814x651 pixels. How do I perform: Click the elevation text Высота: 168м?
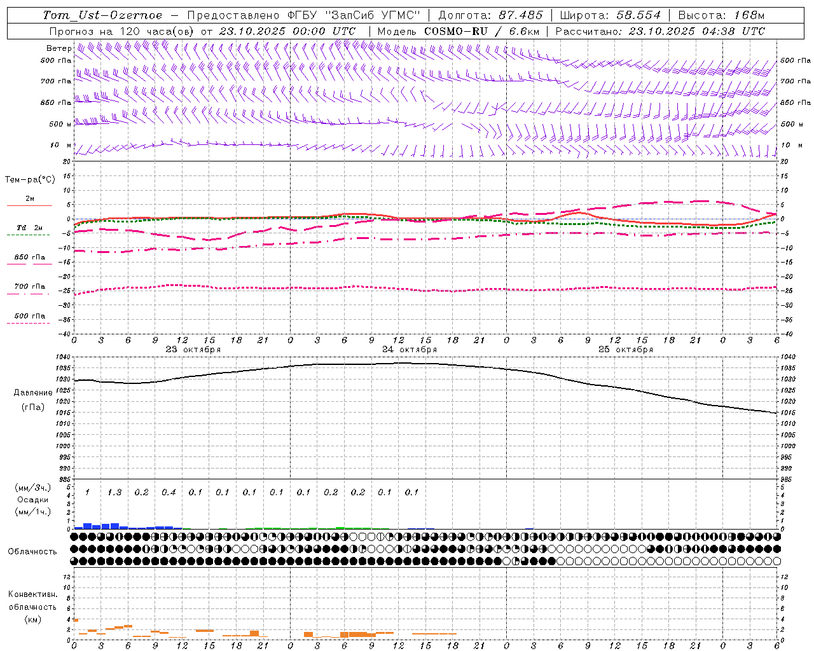coord(721,15)
